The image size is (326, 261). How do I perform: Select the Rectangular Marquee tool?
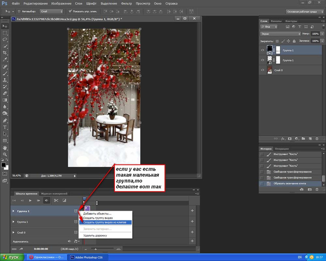coord(5,33)
